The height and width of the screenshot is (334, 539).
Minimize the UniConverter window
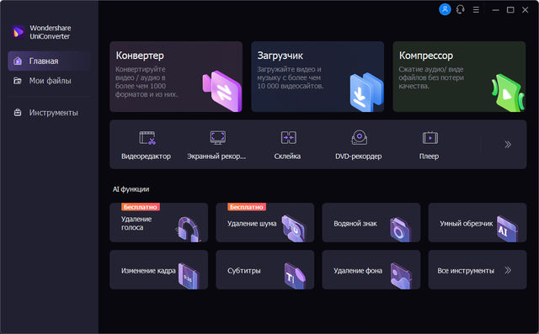(x=495, y=10)
